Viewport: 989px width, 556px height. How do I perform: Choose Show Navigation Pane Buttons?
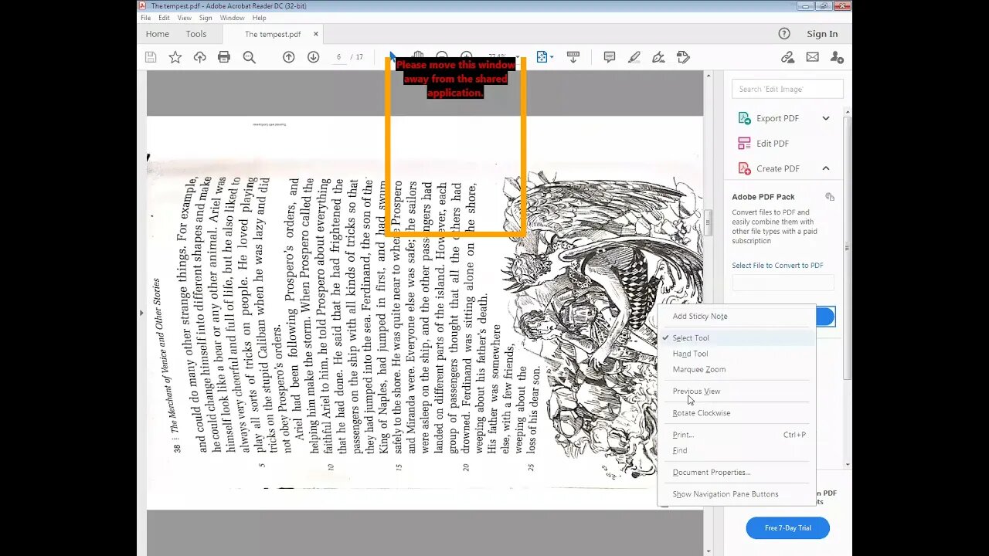[x=736, y=494]
